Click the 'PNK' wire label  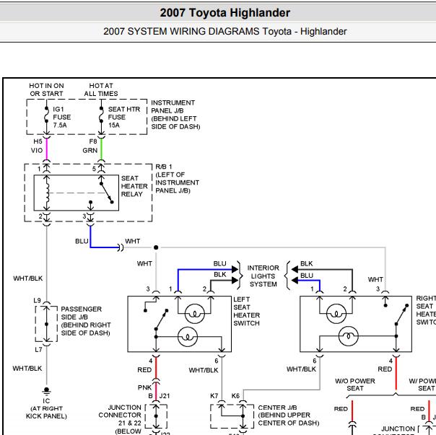pos(144,387)
